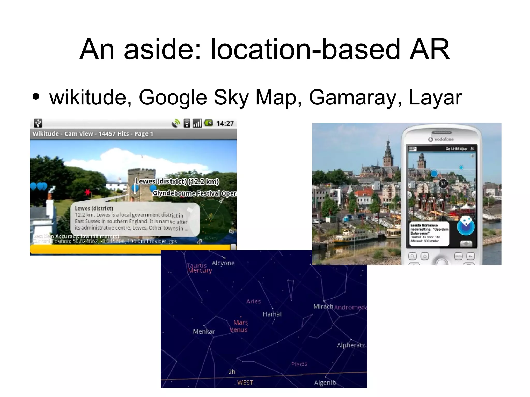Click the signal strength bars icon

point(197,123)
